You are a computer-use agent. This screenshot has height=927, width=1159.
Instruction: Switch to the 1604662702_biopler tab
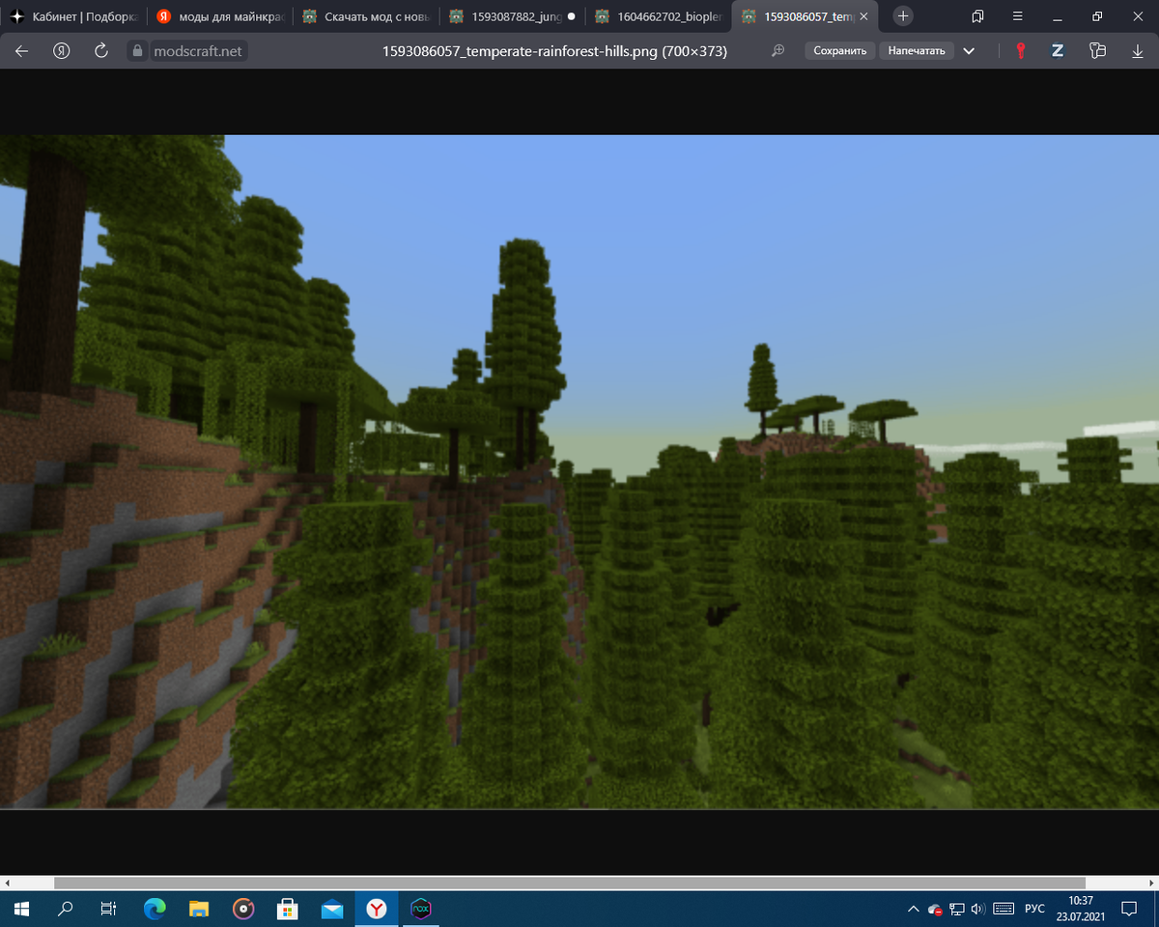[x=659, y=16]
